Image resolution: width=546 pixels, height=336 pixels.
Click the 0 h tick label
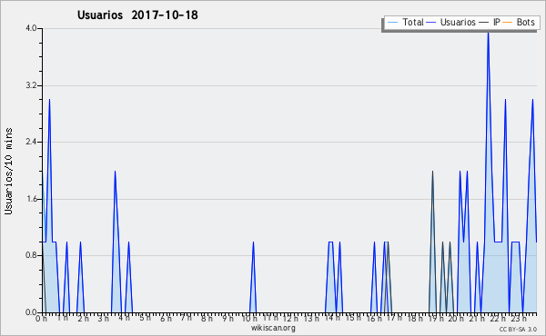pyautogui.click(x=41, y=318)
